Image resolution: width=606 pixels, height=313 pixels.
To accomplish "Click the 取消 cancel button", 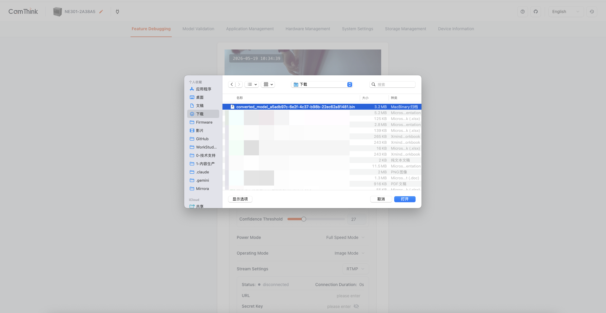I will pyautogui.click(x=381, y=199).
